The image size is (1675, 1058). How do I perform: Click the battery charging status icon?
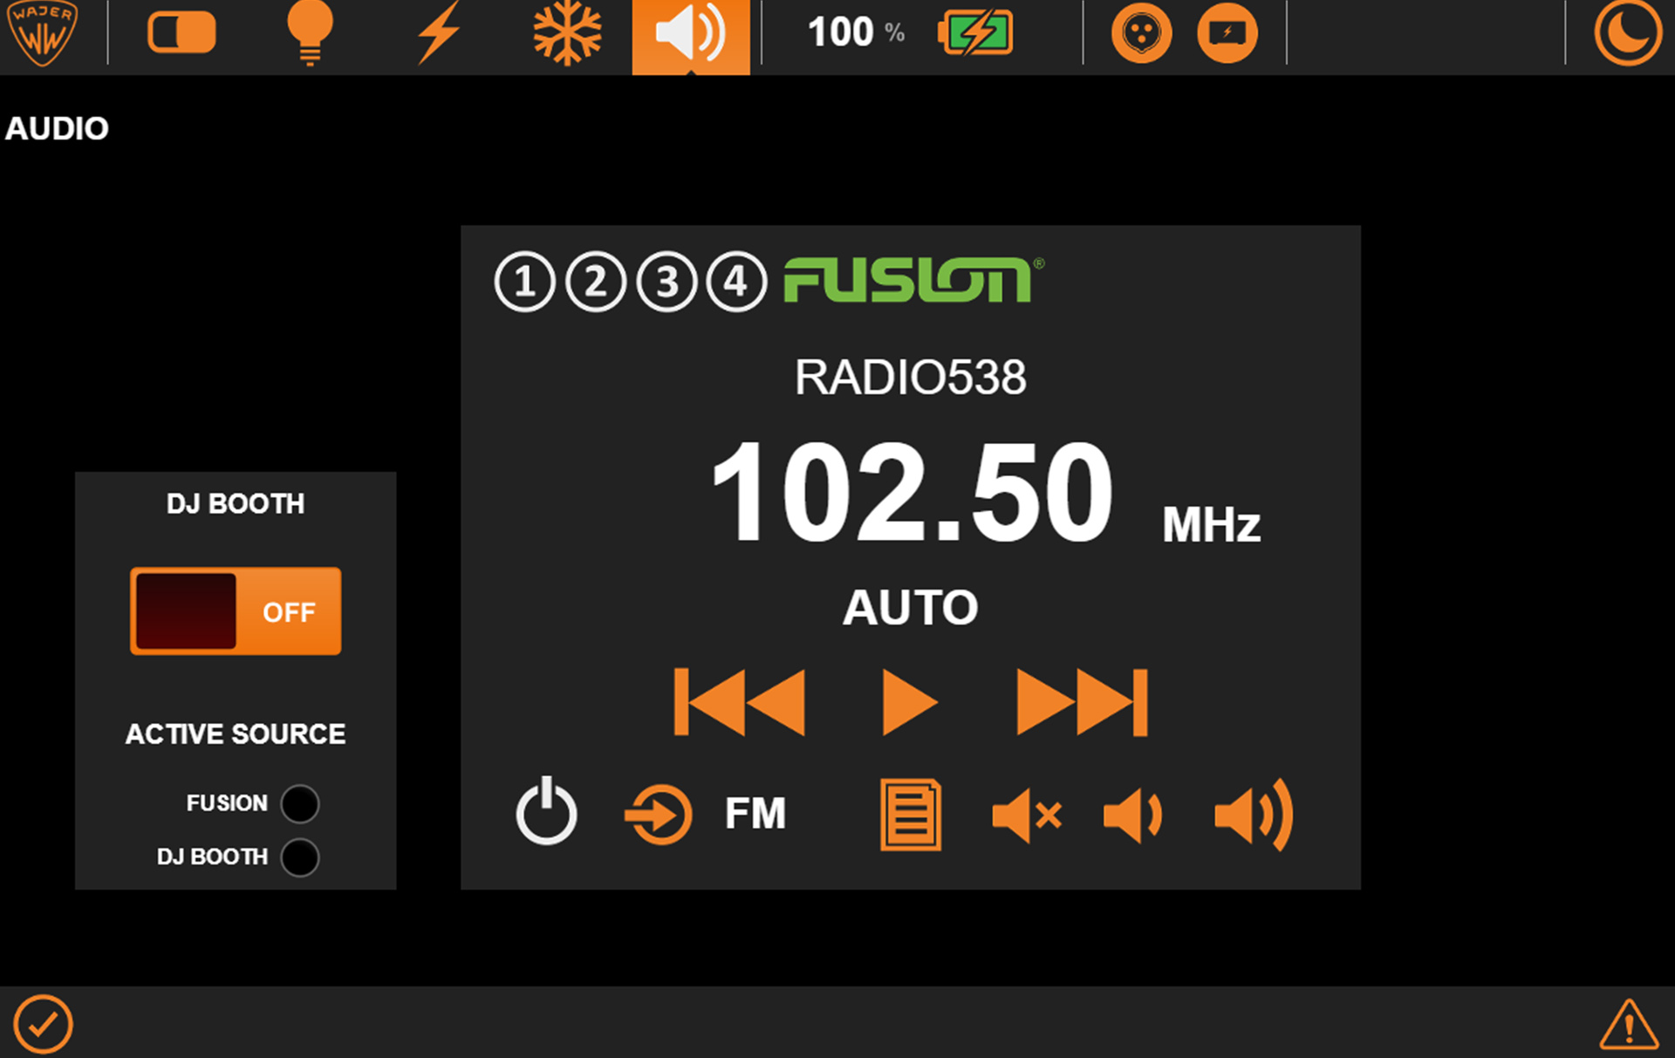975,33
